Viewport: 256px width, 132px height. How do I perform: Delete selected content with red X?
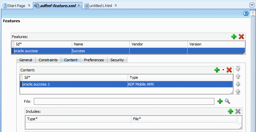coord(229,70)
